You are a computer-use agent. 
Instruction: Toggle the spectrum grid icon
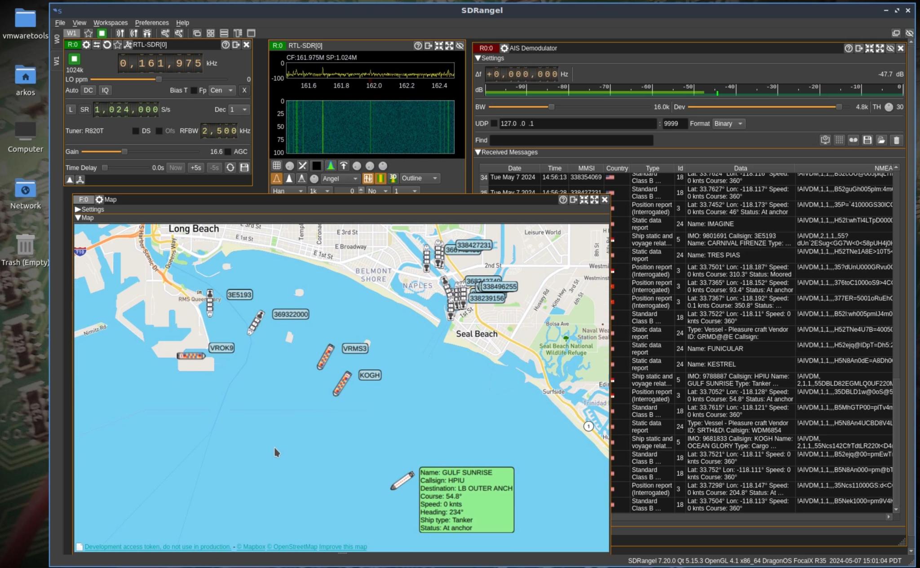click(277, 166)
